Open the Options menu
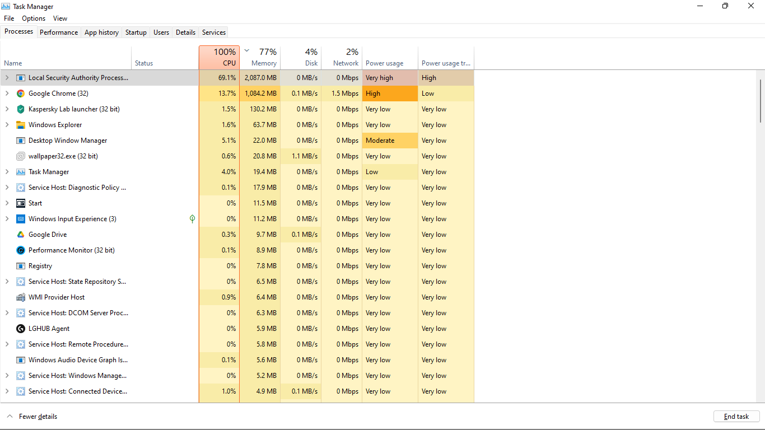This screenshot has height=430, width=765. click(x=34, y=18)
